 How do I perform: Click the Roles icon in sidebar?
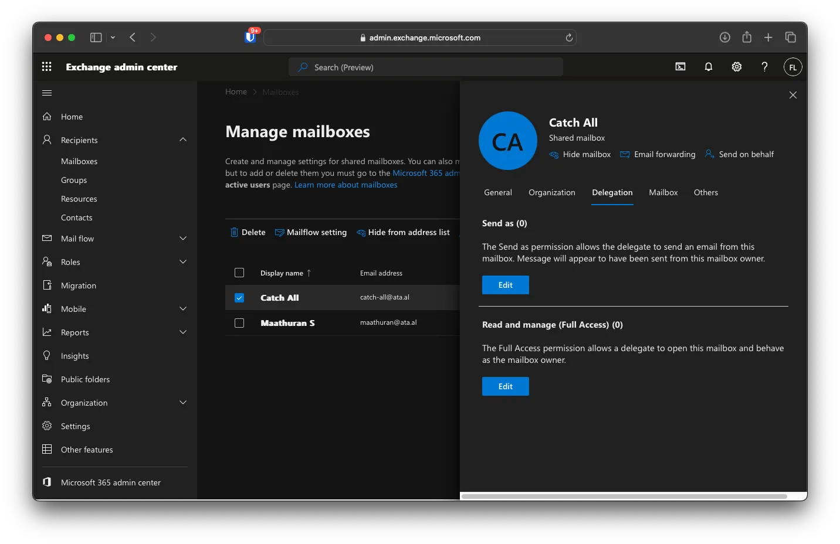(47, 262)
